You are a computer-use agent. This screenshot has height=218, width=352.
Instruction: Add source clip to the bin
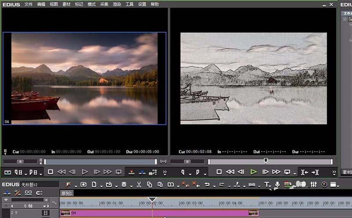[x=153, y=172]
